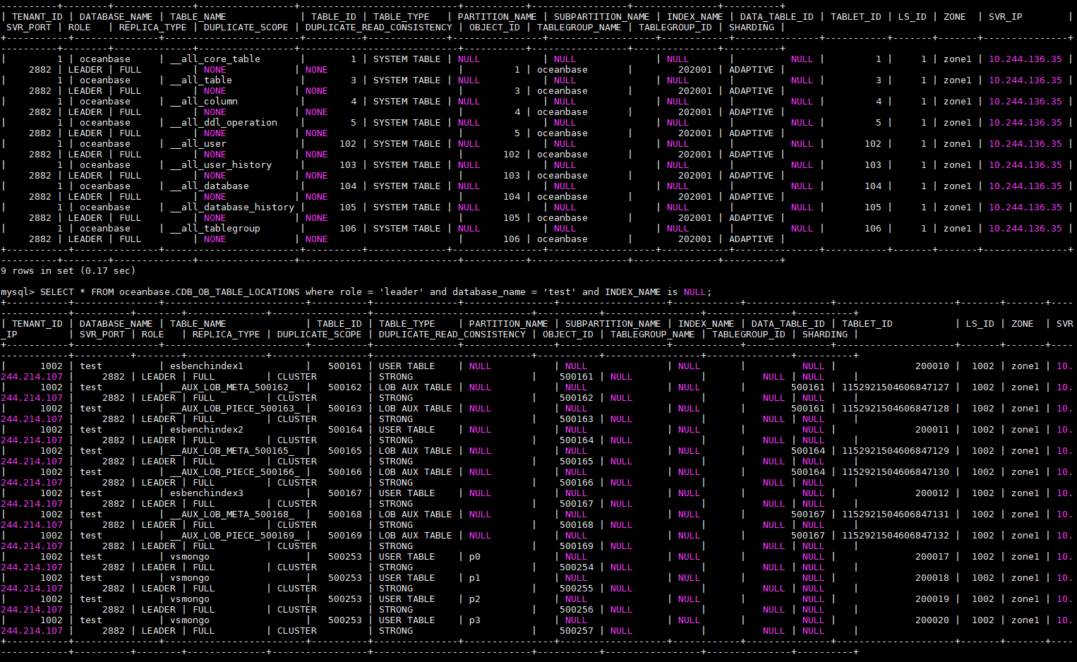The height and width of the screenshot is (662, 1077).
Task: Select the esbenchindex3 table name
Action: tap(207, 493)
